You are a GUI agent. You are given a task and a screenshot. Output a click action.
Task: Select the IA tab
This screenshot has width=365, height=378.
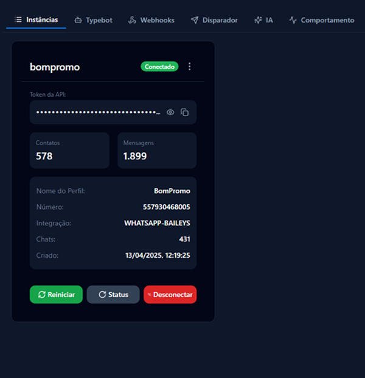(263, 20)
